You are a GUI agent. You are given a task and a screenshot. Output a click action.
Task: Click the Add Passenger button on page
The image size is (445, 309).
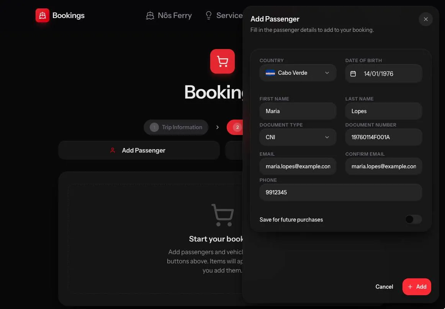[139, 150]
